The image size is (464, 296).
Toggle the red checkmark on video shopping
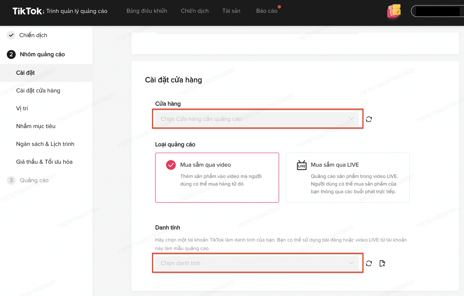point(171,165)
